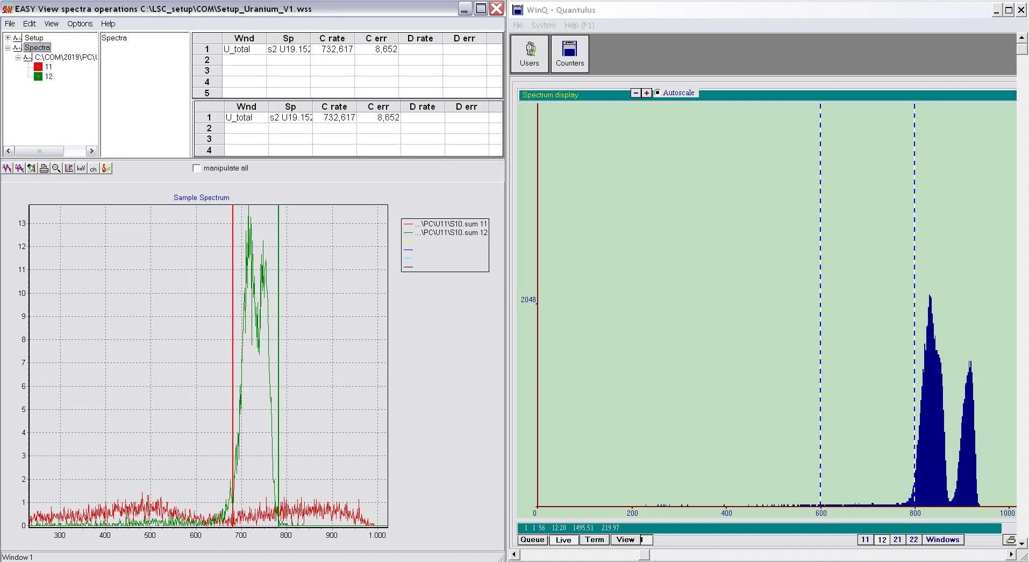
Task: Click the printer icon in WinQ bottom bar
Action: (x=1011, y=539)
